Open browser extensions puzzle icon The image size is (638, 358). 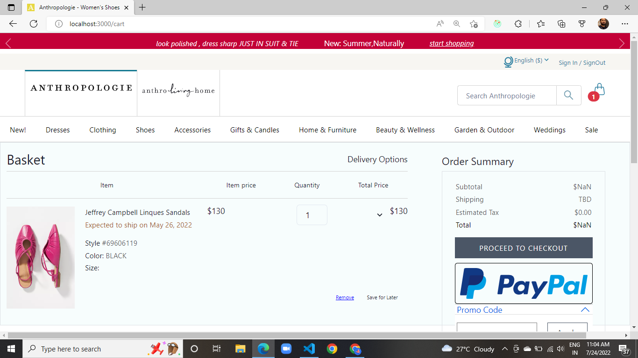(x=518, y=24)
